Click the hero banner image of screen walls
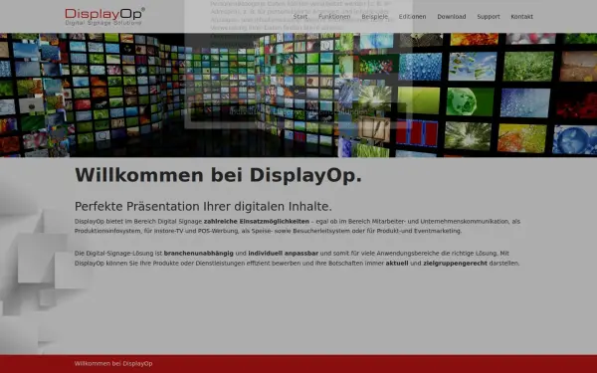Image resolution: width=597 pixels, height=373 pixels. point(298,95)
